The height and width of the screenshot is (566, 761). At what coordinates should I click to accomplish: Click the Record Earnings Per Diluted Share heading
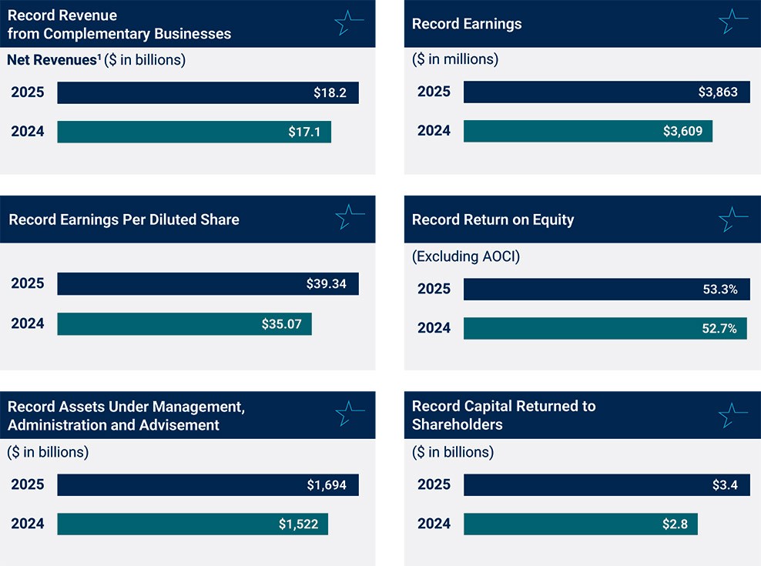coord(124,219)
